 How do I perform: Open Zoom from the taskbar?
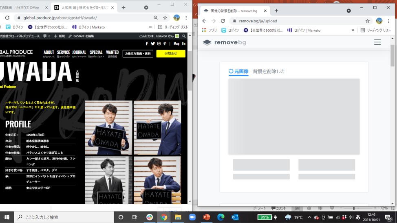point(192,217)
